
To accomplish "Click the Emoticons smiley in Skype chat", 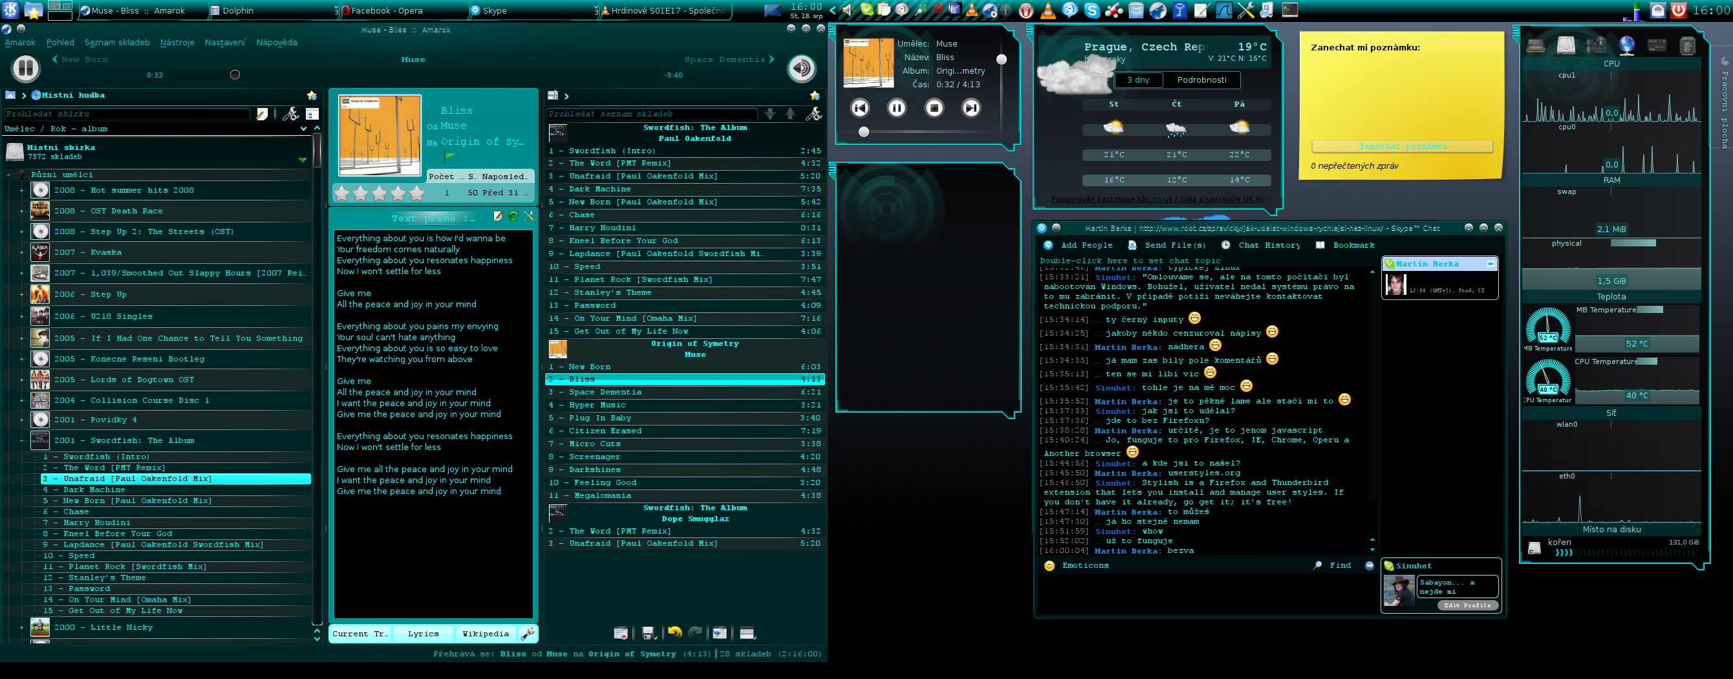I will pos(1049,565).
